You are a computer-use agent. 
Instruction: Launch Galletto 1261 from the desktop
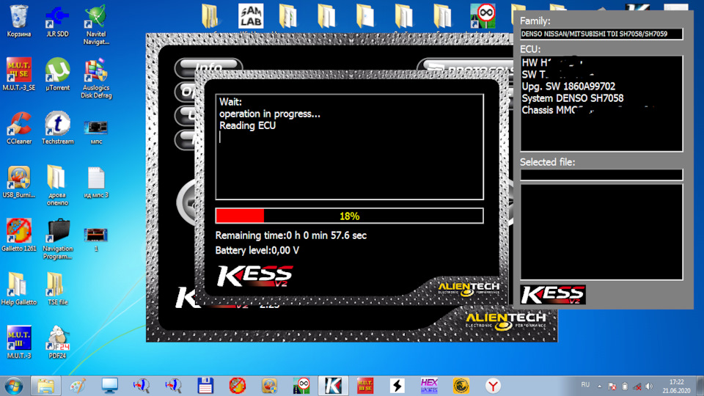tap(18, 235)
